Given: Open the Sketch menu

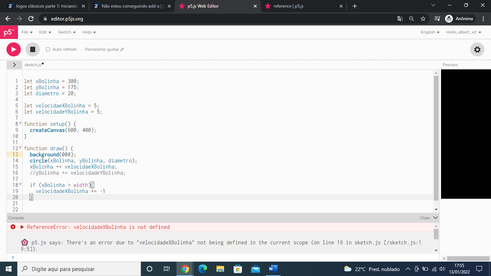Looking at the screenshot, I should tap(67, 32).
